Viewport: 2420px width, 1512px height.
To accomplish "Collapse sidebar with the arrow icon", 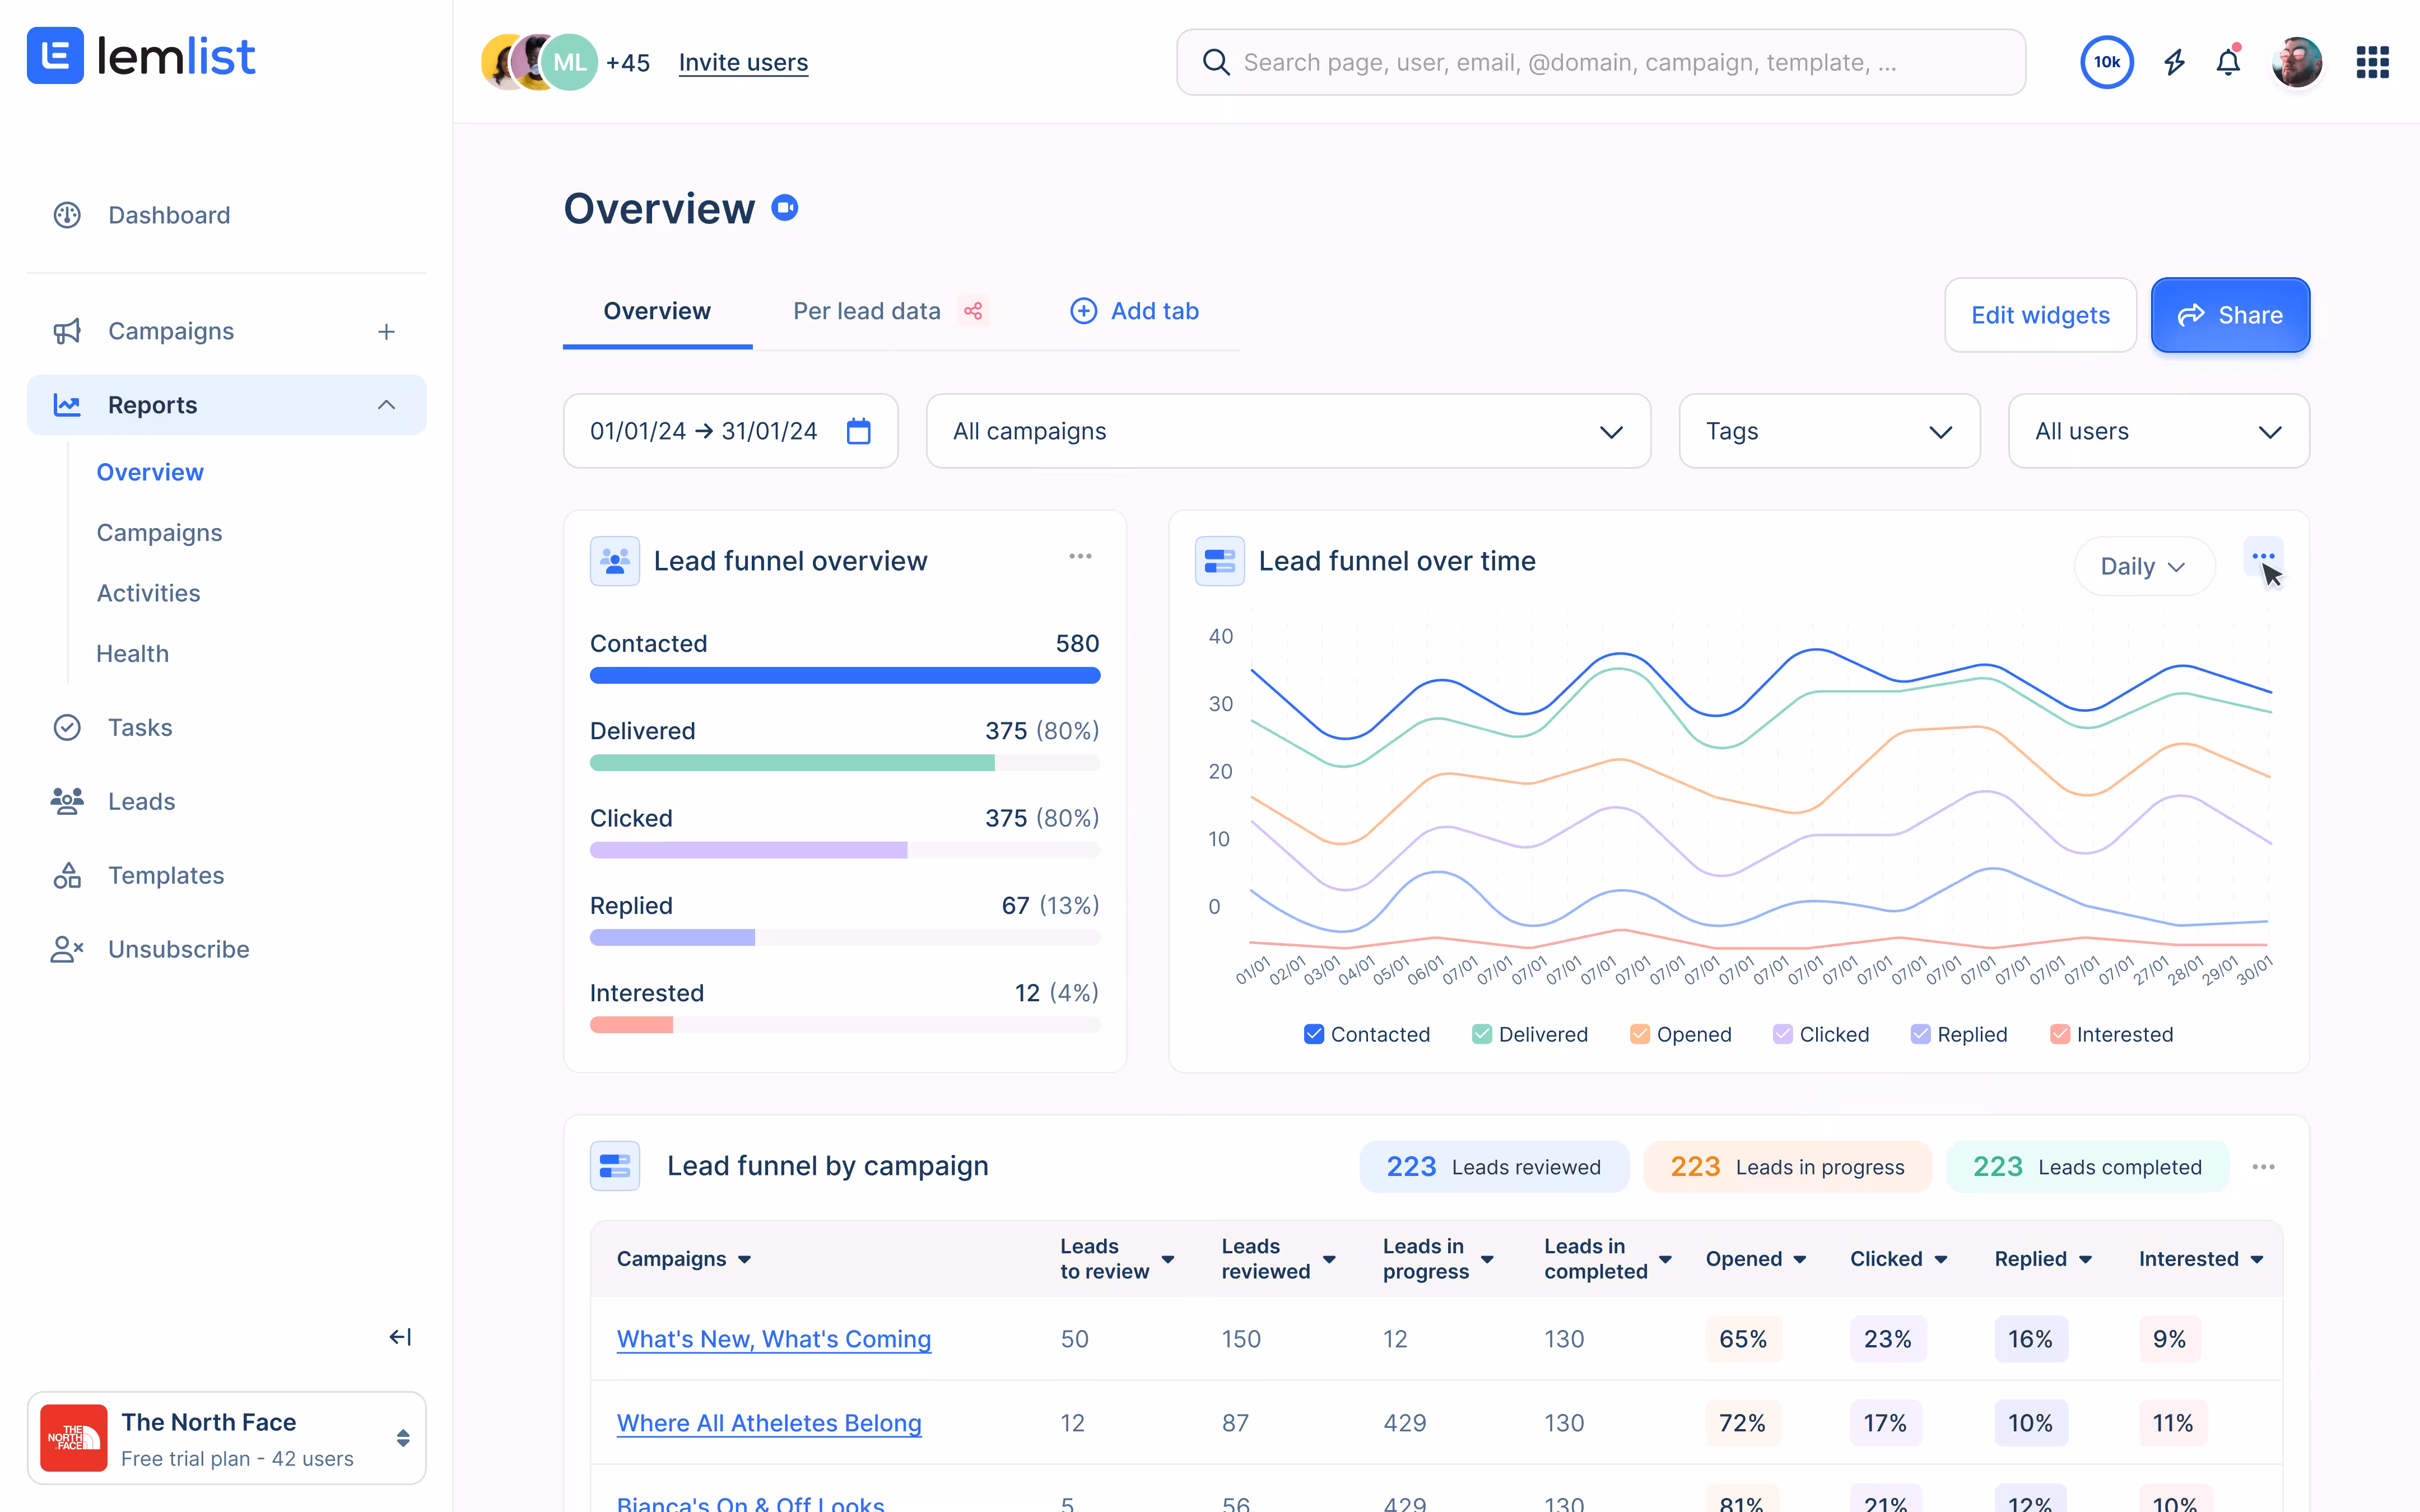I will pos(400,1337).
